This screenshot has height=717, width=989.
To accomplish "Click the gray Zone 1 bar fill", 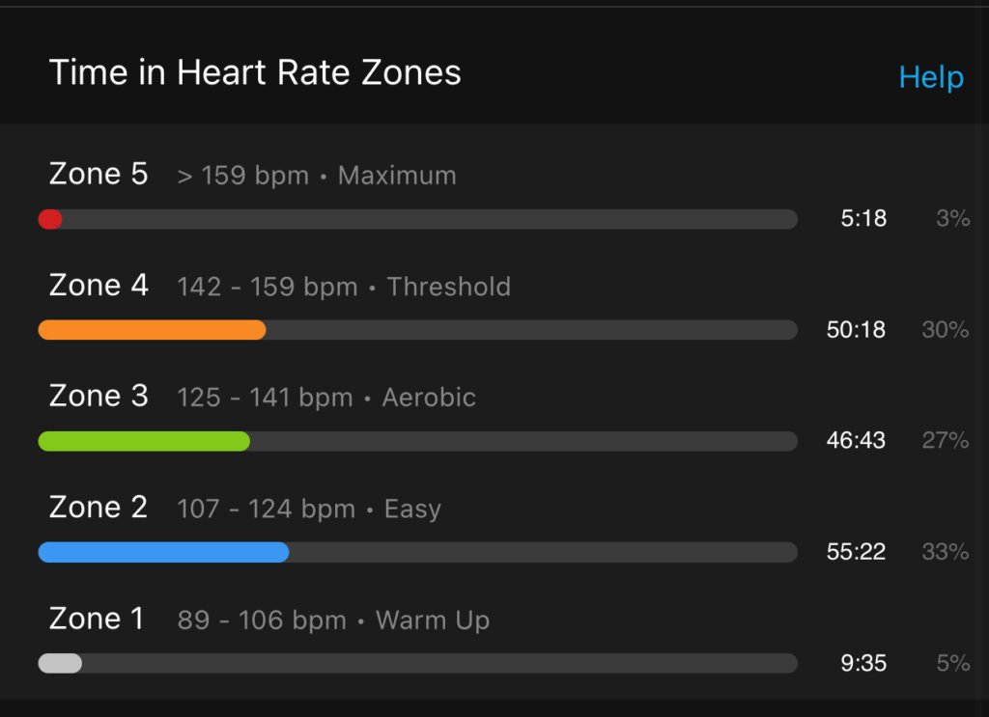I will point(60,664).
